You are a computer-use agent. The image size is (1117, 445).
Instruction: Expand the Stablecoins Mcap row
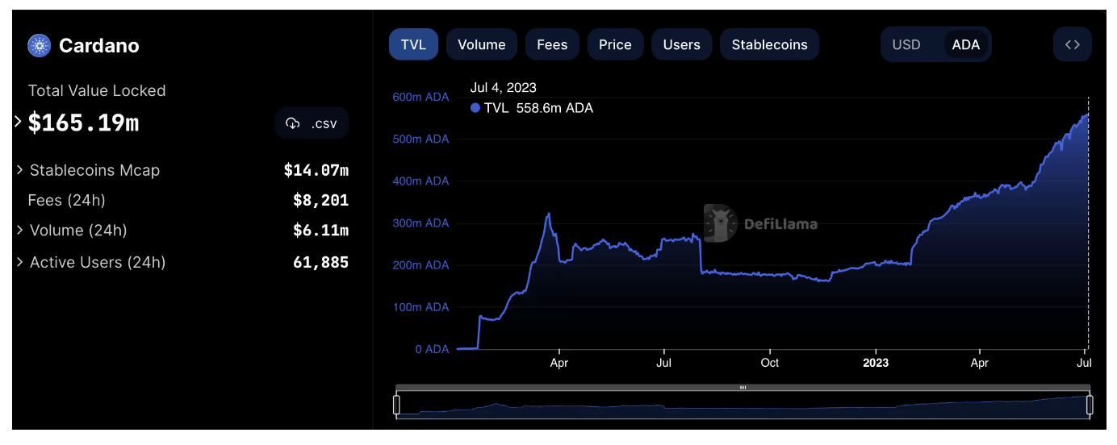(x=20, y=170)
